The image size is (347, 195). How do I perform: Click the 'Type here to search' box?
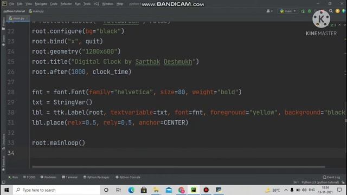click(x=56, y=190)
